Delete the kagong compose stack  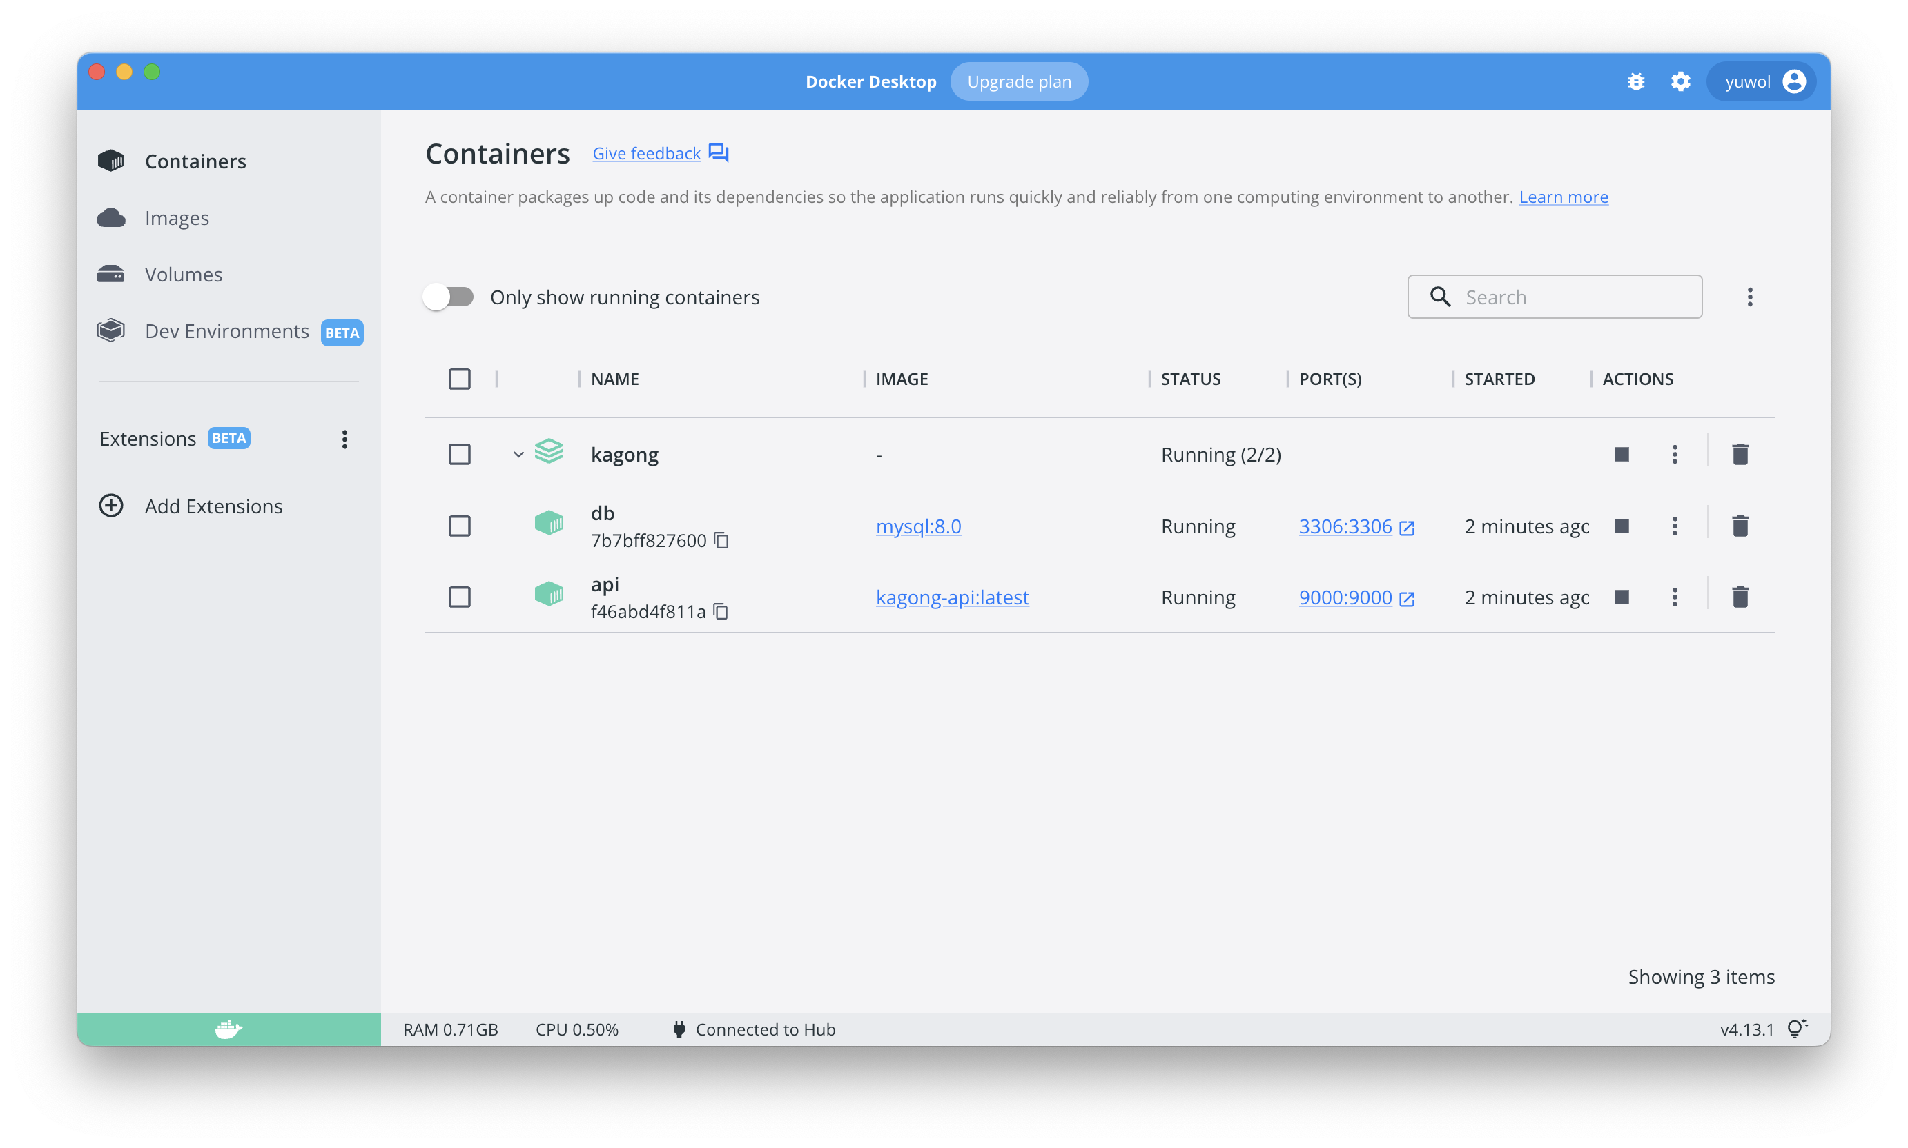[x=1740, y=454]
